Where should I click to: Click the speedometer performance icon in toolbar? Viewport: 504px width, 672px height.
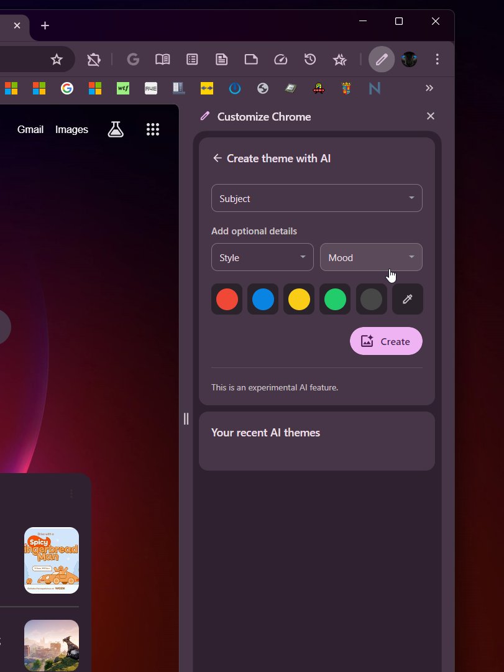click(x=281, y=60)
